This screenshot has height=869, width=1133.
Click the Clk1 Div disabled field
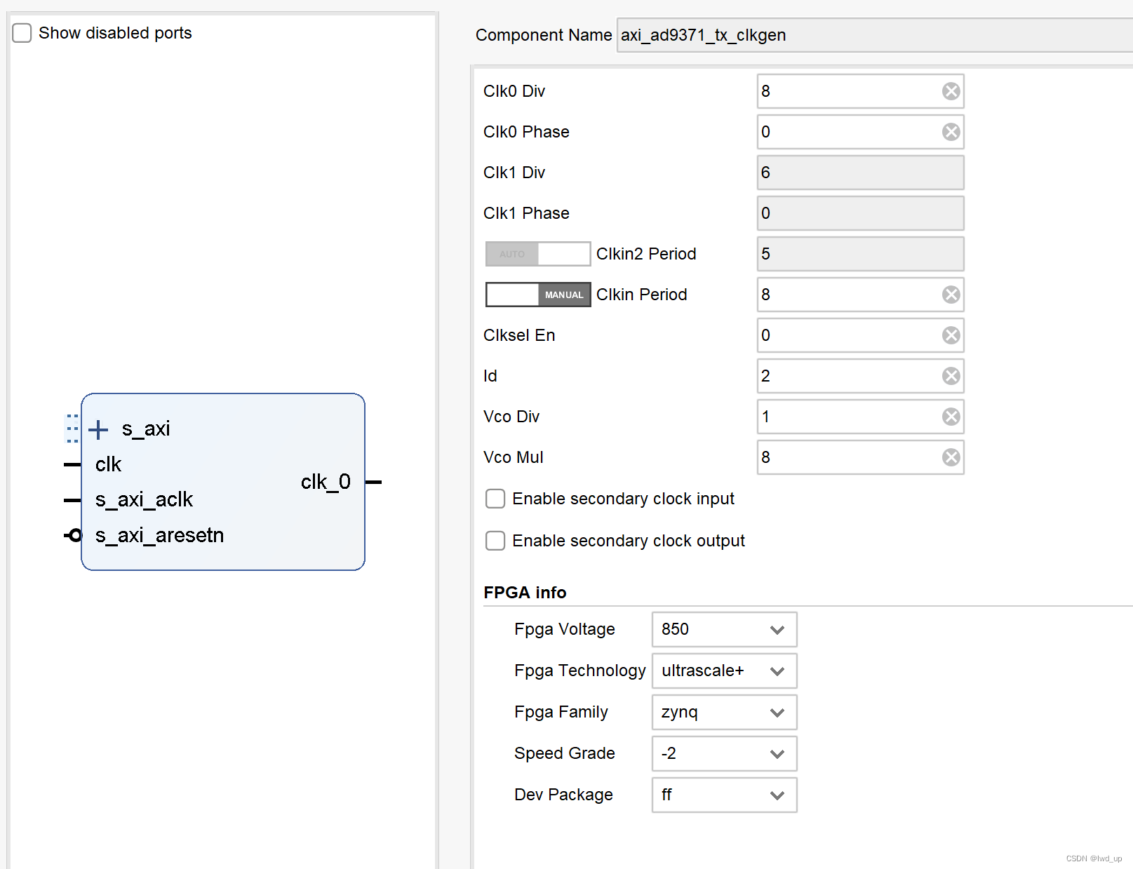(x=860, y=173)
